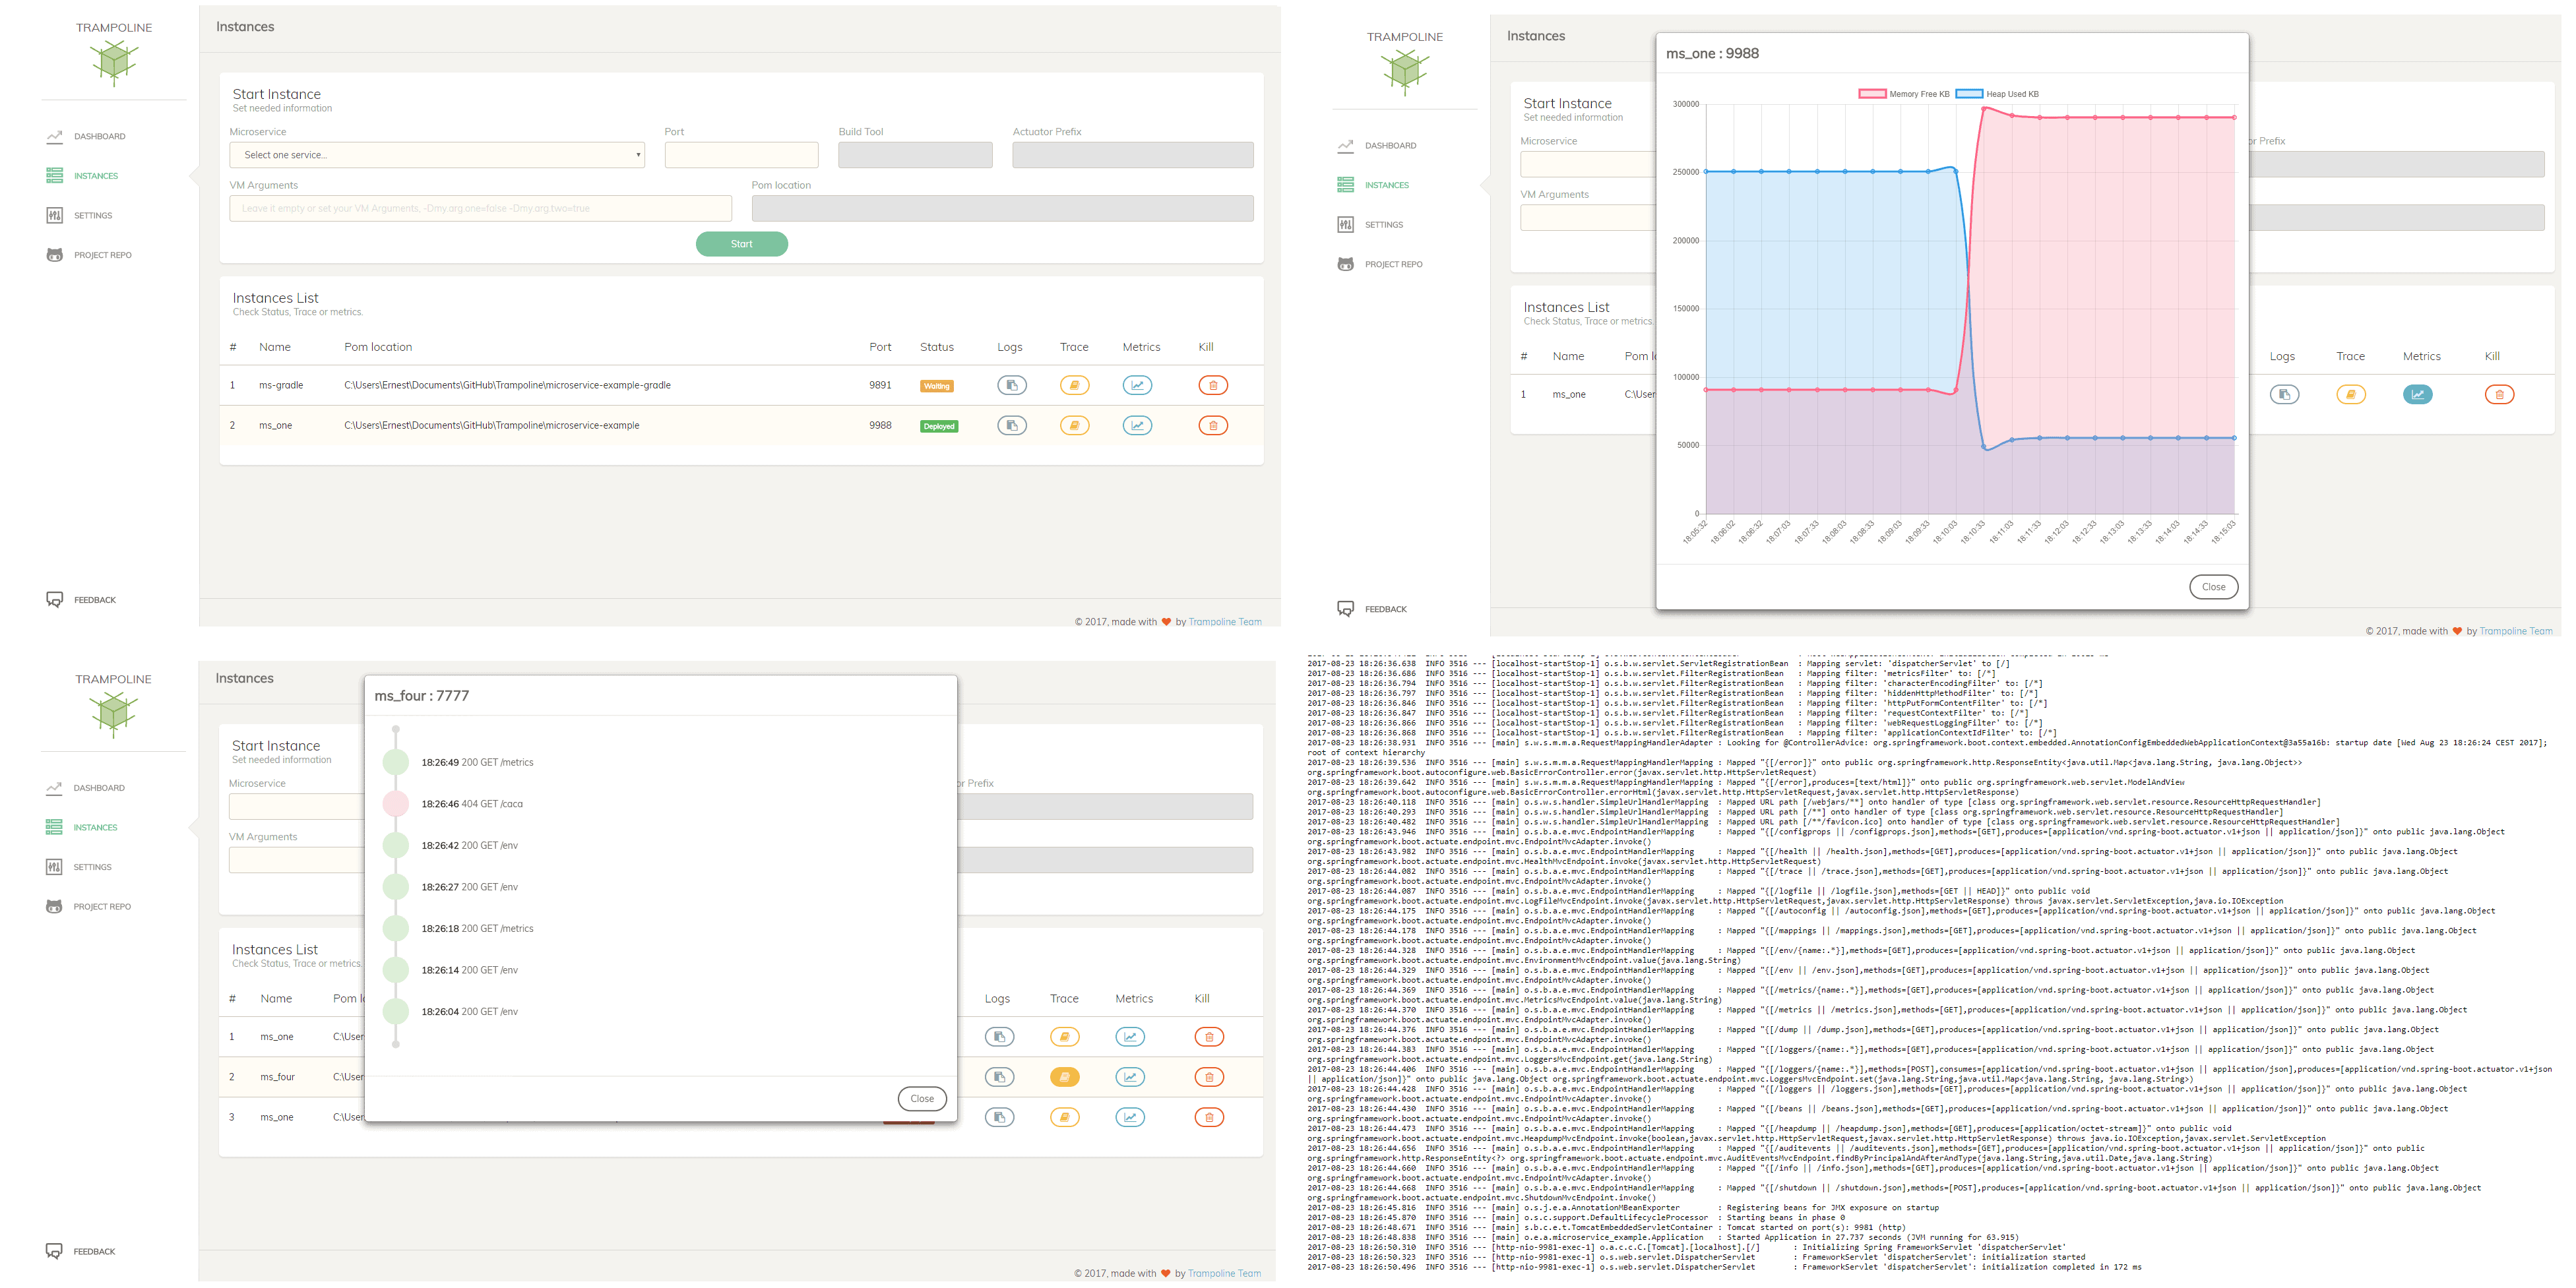Click Settings icon in sidebar next to ms_four dialog
Screen dimensions: 2576x1288
tap(54, 867)
